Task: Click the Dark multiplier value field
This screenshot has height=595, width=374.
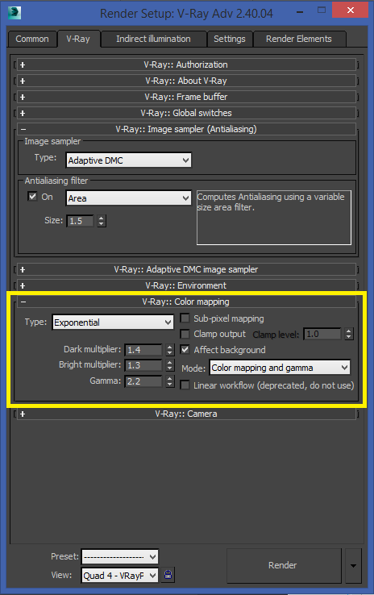Action: pos(143,349)
